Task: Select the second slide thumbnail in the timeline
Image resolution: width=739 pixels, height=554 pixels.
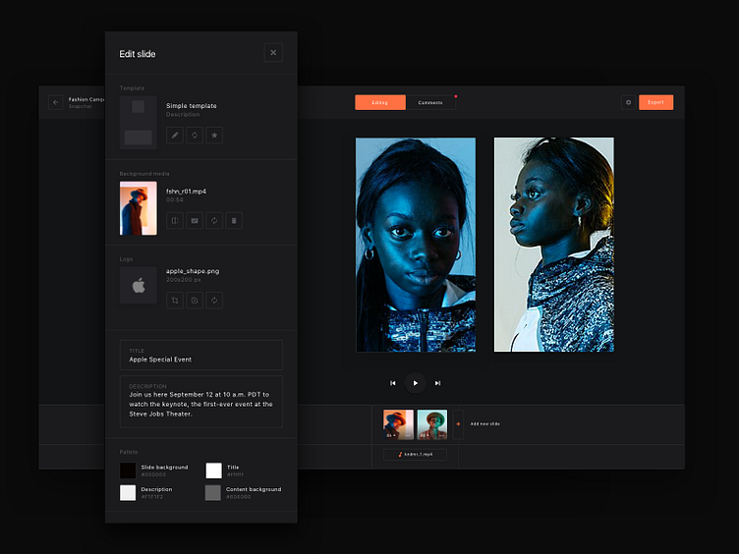Action: pos(432,424)
